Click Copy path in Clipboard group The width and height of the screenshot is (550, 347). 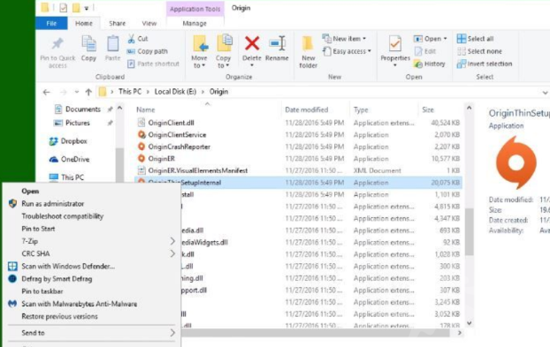[x=148, y=51]
